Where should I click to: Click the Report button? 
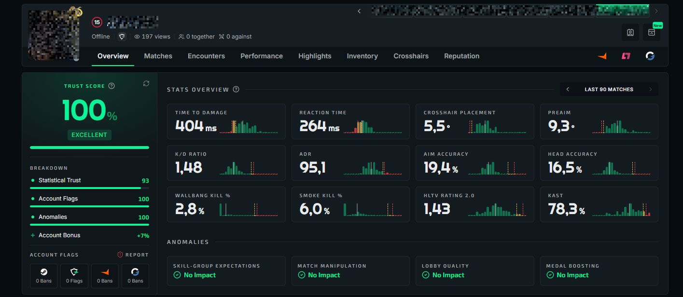click(x=133, y=255)
